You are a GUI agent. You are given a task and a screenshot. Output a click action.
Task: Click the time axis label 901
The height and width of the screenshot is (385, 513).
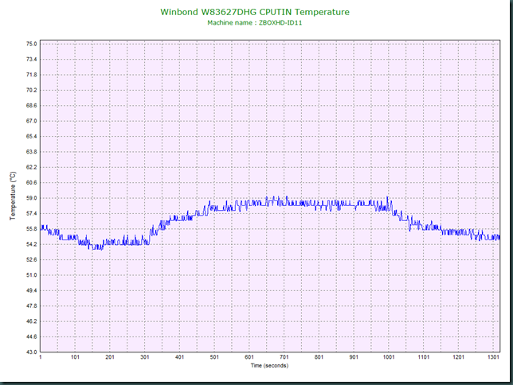point(354,357)
